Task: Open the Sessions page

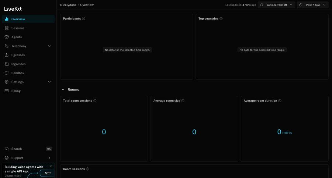Action: pos(28,28)
